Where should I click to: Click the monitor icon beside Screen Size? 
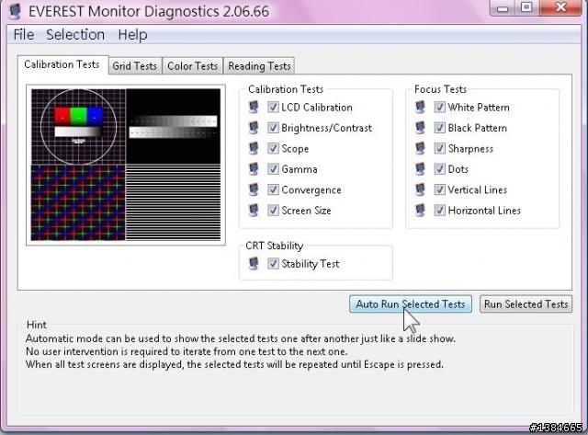pos(254,211)
